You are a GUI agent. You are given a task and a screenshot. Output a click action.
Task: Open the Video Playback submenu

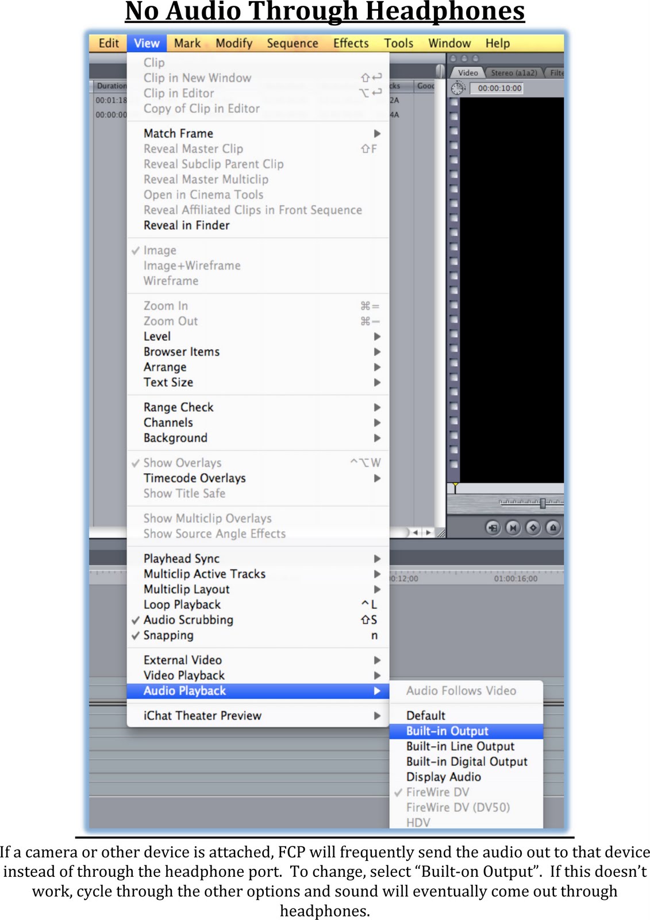tap(257, 676)
